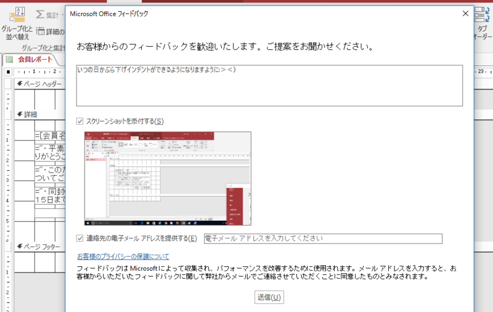
Task: Click the Group and Sort icon in Access ribbon
Action: pyautogui.click(x=17, y=15)
